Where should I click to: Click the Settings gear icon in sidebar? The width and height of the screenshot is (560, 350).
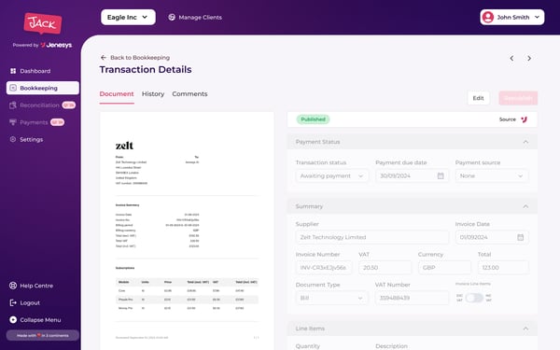point(13,139)
